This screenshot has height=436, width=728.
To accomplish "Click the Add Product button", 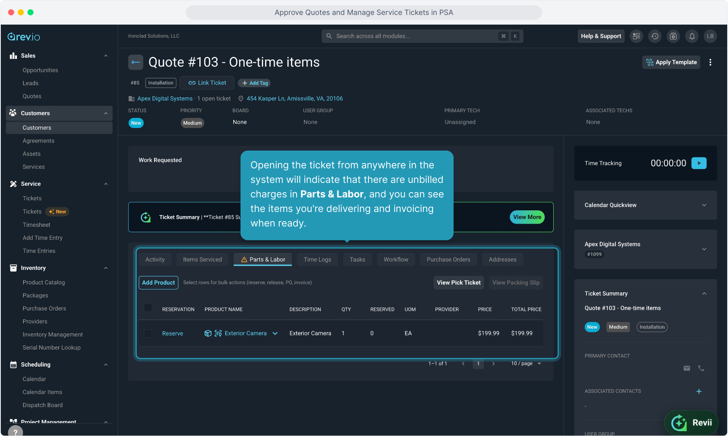I will (159, 283).
